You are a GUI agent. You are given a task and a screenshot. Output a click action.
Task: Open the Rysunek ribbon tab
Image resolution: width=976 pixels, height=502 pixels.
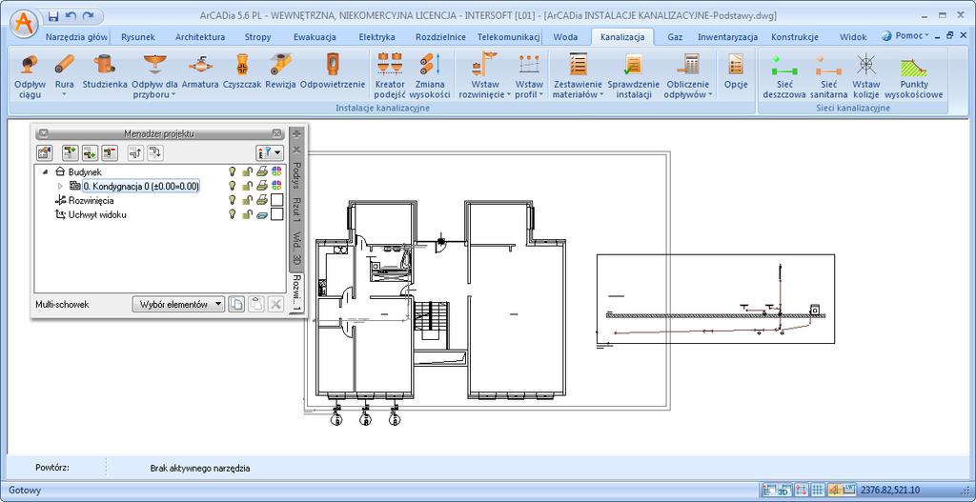(138, 37)
